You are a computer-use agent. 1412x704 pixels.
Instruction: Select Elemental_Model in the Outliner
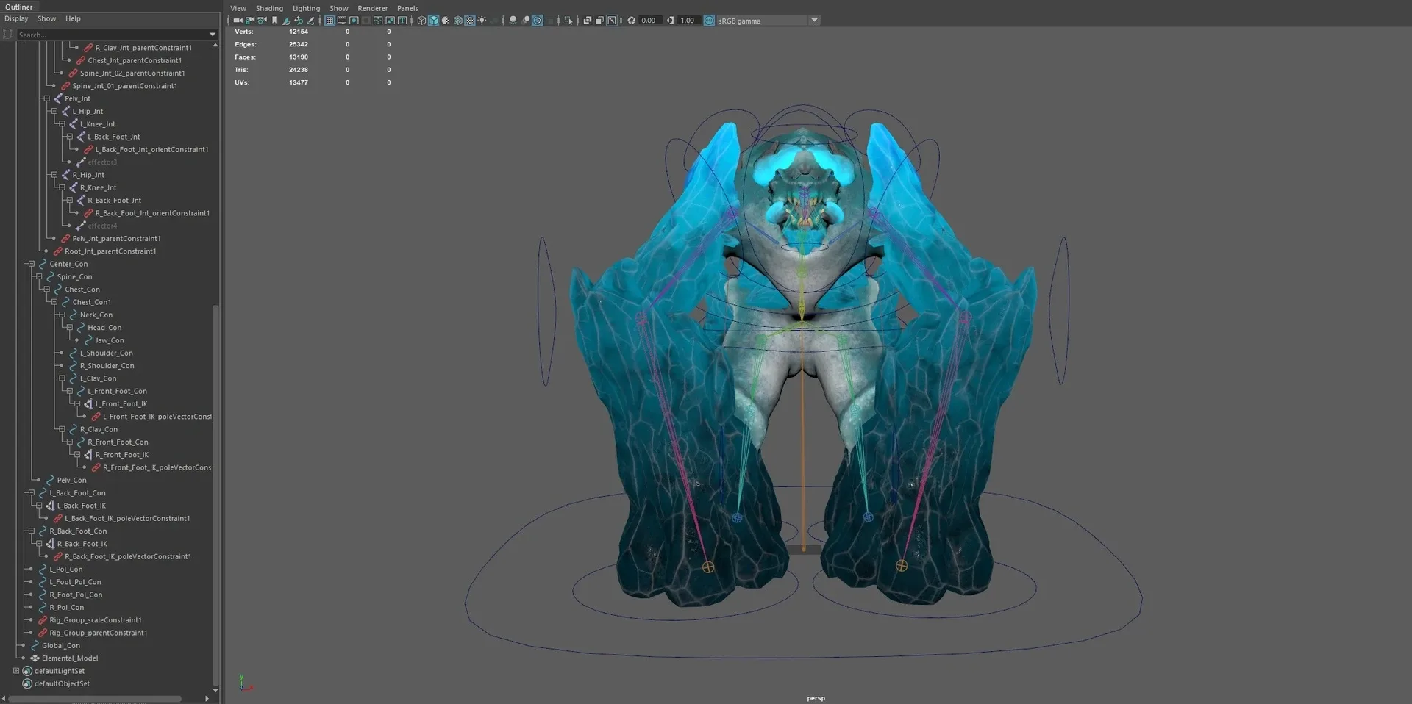click(x=71, y=658)
